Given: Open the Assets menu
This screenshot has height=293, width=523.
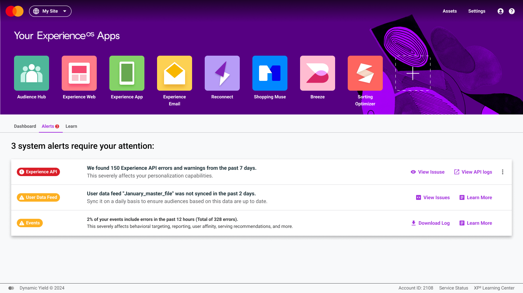Looking at the screenshot, I should click(449, 11).
